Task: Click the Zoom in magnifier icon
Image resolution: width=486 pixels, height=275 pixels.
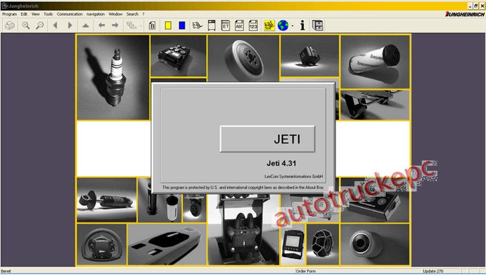Action: 26,25
